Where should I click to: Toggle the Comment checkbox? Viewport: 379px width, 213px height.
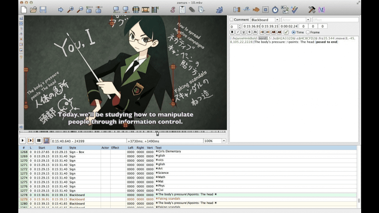(232, 20)
